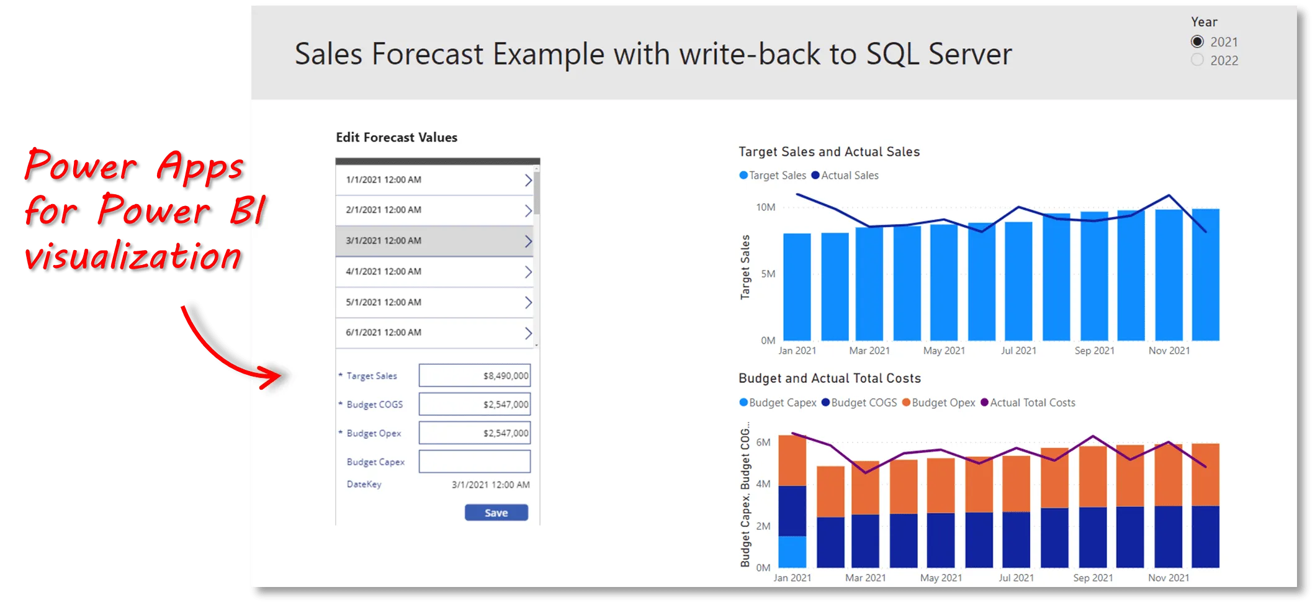Edit the Budget COGS value field
Screen dimensions: 1315x605
(475, 404)
